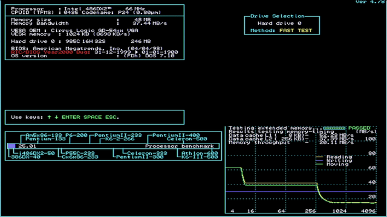Click the green down arrow key hint
Viewport: 387px width, 217px height.
pyautogui.click(x=56, y=117)
